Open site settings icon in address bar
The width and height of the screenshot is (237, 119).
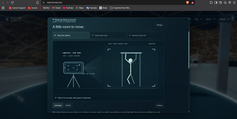[x=44, y=3]
